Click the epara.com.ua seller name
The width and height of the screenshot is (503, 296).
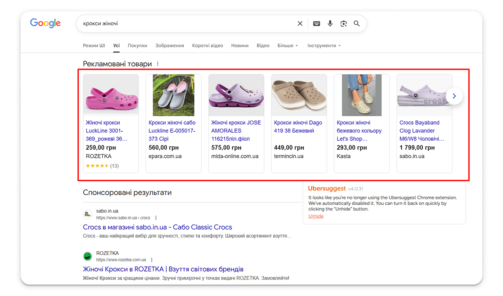click(165, 156)
